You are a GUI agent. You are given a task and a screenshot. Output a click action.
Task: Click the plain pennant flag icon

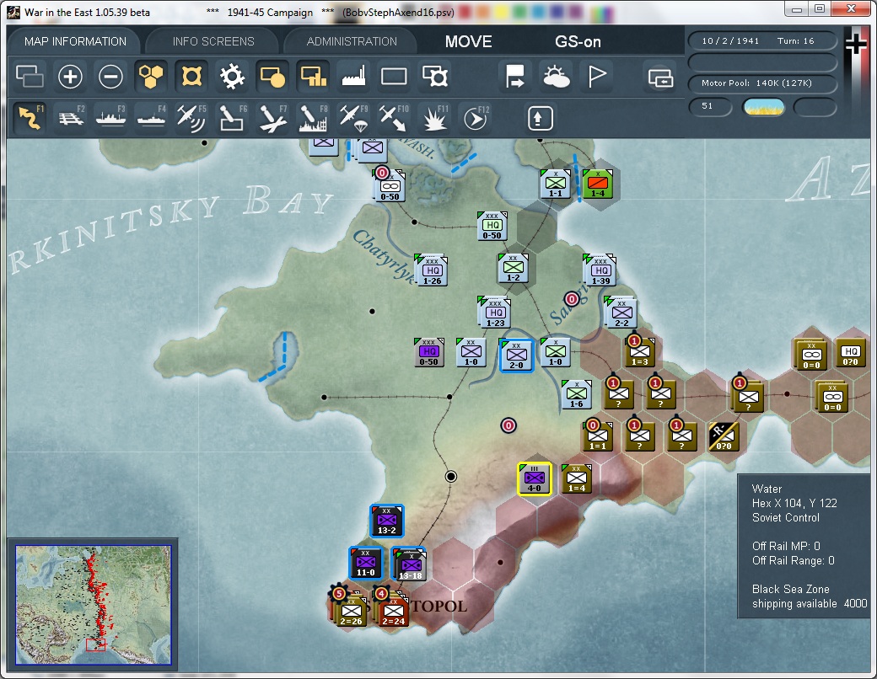click(x=596, y=77)
